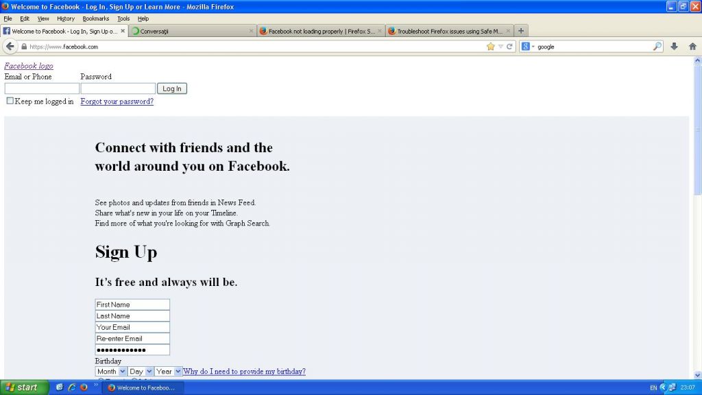Click the sign-up password field with dots
The height and width of the screenshot is (395, 702).
click(x=132, y=350)
